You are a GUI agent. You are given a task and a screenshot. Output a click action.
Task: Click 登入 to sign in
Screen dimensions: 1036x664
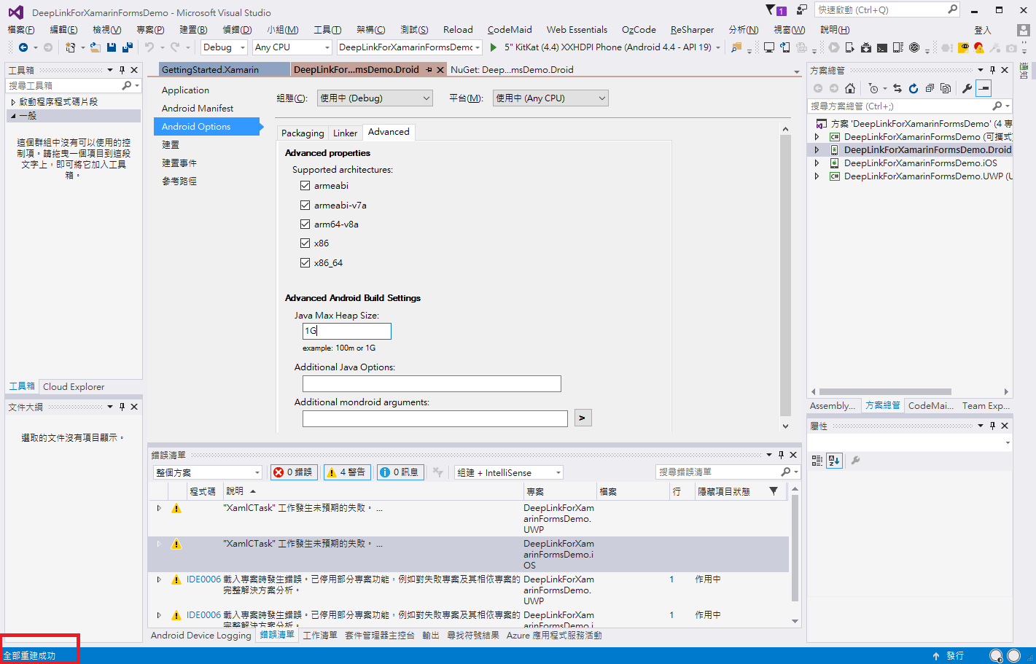983,30
